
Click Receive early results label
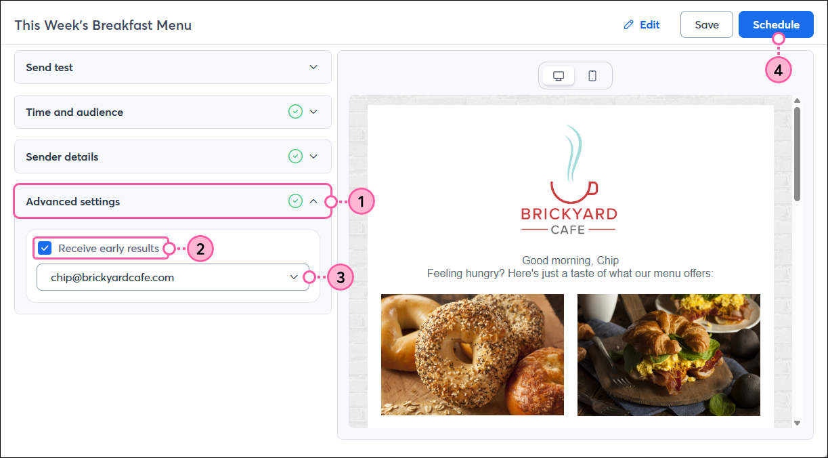[109, 248]
